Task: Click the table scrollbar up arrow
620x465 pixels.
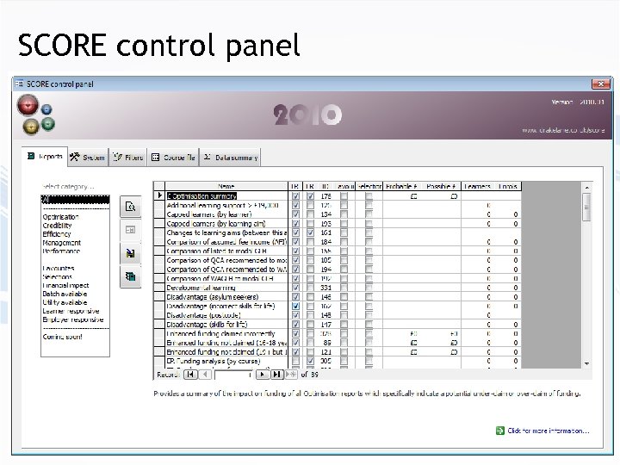Action: [x=586, y=188]
